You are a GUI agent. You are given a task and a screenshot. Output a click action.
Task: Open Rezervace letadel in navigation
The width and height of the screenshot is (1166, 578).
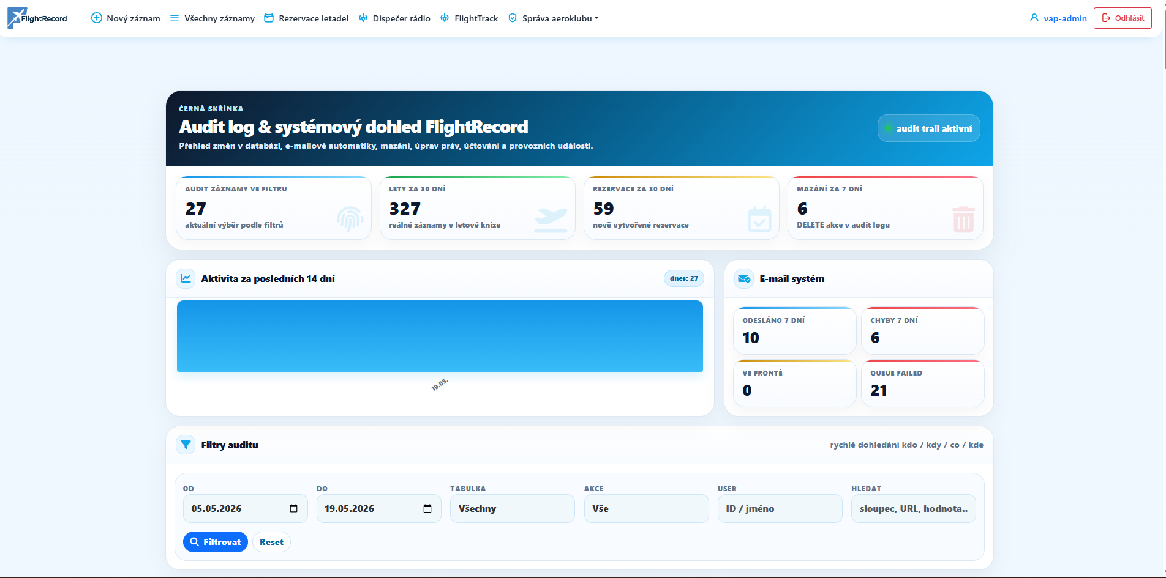coord(306,18)
